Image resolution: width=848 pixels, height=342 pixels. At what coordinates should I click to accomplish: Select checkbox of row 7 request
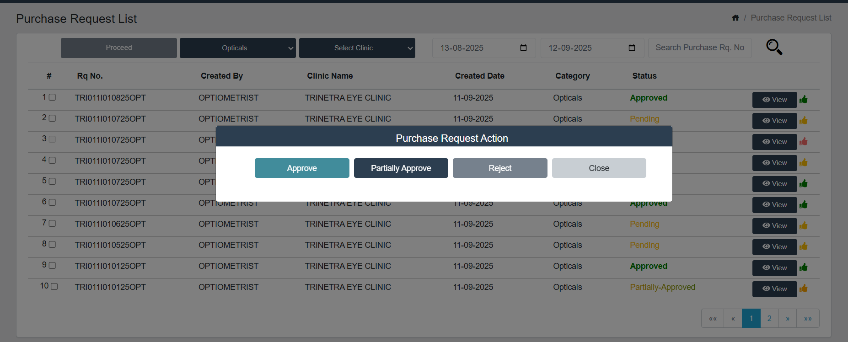53,224
